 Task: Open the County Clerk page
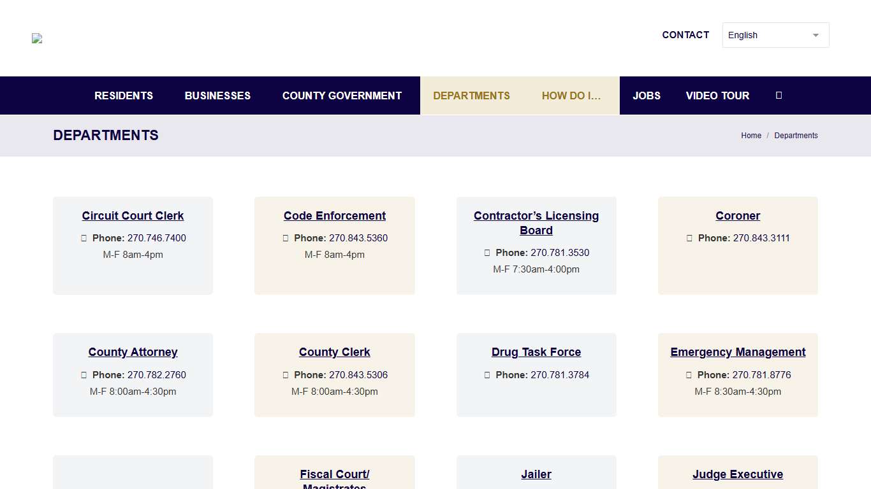coord(334,351)
